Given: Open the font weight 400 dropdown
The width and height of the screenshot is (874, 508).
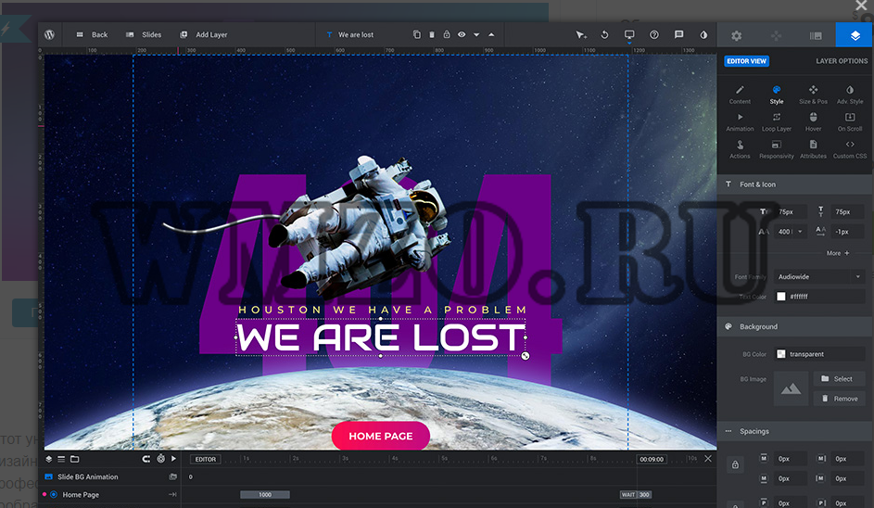Looking at the screenshot, I should tap(791, 232).
